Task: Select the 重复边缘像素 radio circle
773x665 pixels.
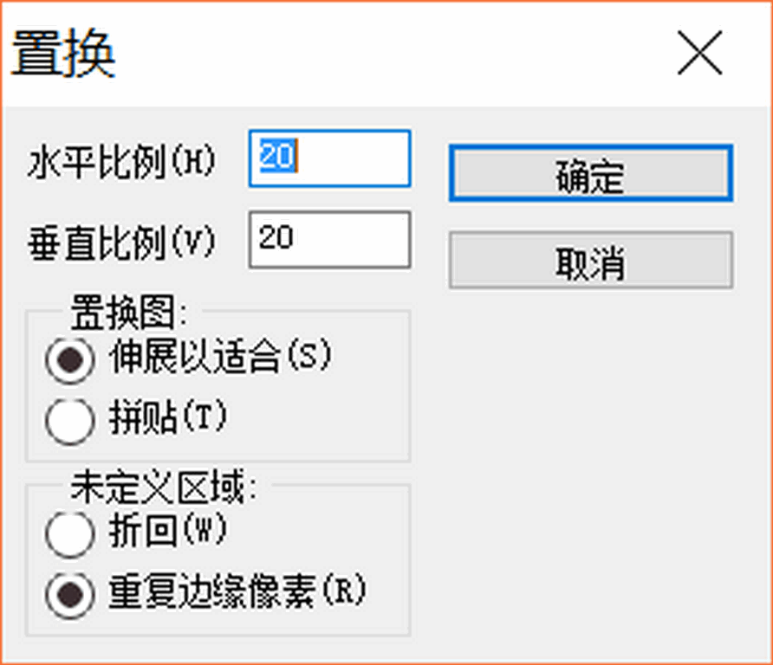Action: pos(69,597)
